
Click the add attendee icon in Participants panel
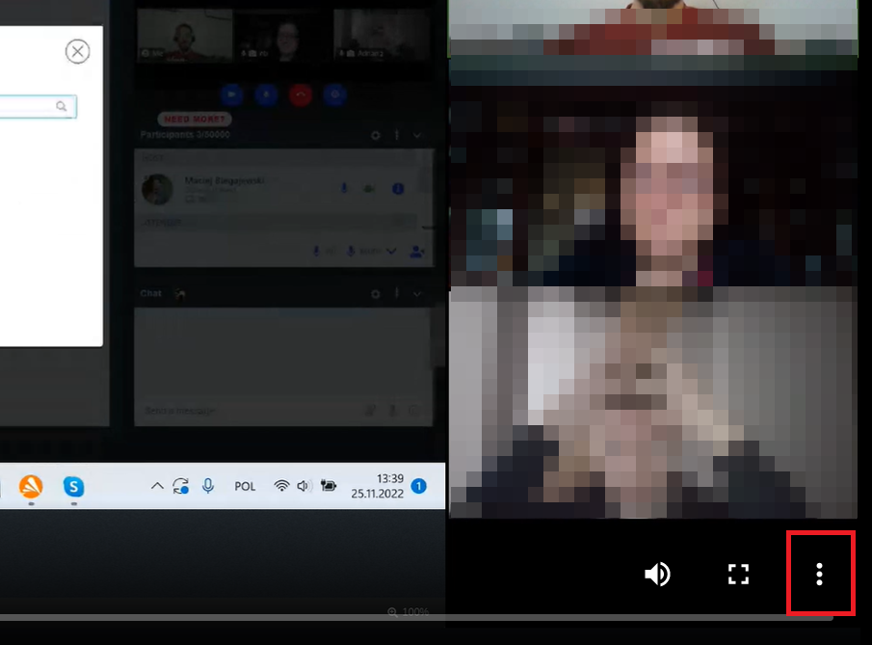416,251
